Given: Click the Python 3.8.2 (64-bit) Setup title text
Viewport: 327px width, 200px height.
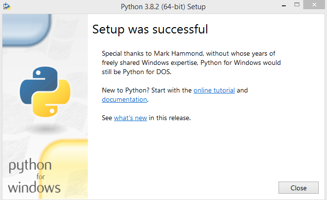Looking at the screenshot, I should tap(163, 7).
